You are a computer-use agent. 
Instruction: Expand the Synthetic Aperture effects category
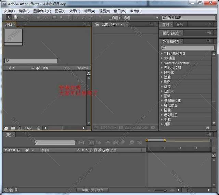point(162,63)
